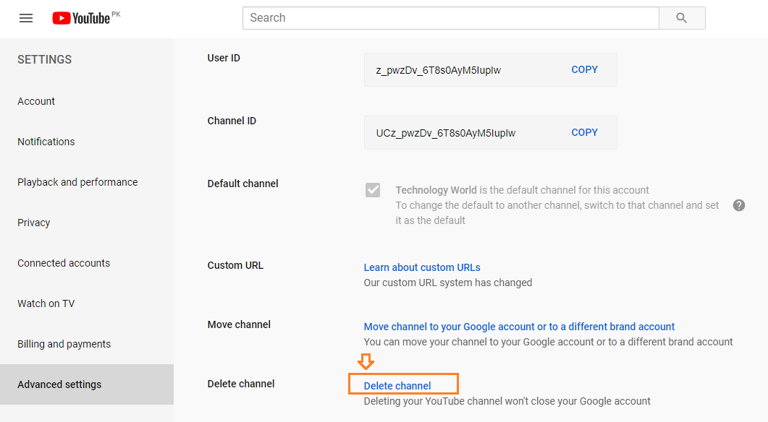The width and height of the screenshot is (768, 422).
Task: Click the help question mark icon
Action: click(738, 205)
